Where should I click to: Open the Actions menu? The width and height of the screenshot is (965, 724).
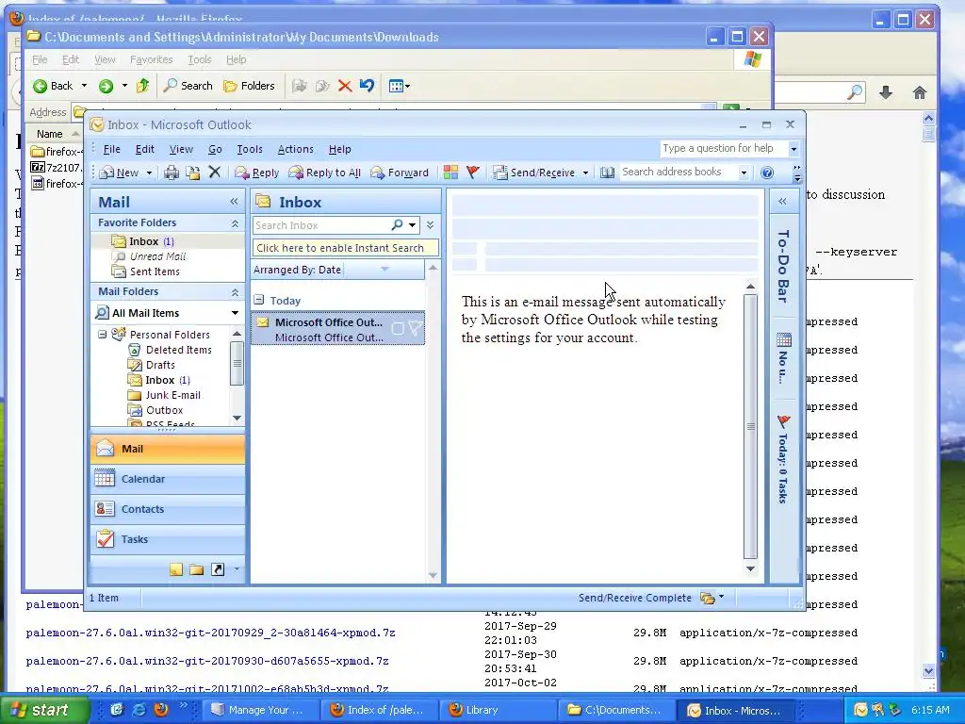click(295, 149)
